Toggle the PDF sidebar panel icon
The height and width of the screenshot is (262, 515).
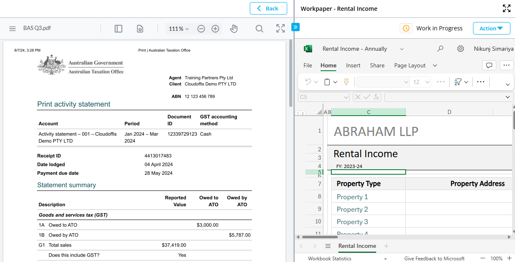click(118, 29)
